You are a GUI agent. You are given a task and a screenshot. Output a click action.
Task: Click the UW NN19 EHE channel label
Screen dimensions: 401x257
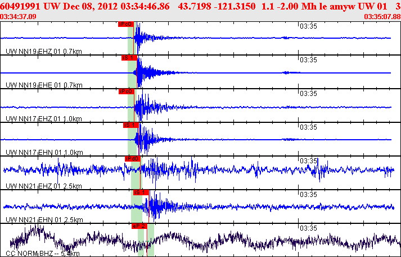(35, 85)
